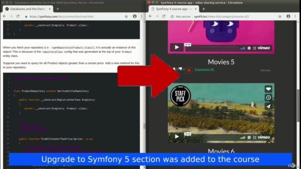Adjust volume on Movies 6 video player
Screen dimensions: 301x169
(x=243, y=138)
